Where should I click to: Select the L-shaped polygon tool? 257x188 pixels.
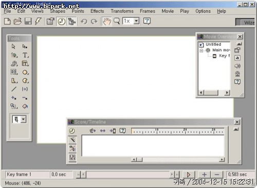click(14, 80)
